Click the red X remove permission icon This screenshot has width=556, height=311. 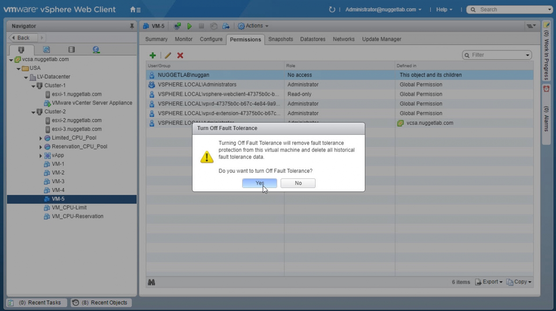[x=180, y=55]
